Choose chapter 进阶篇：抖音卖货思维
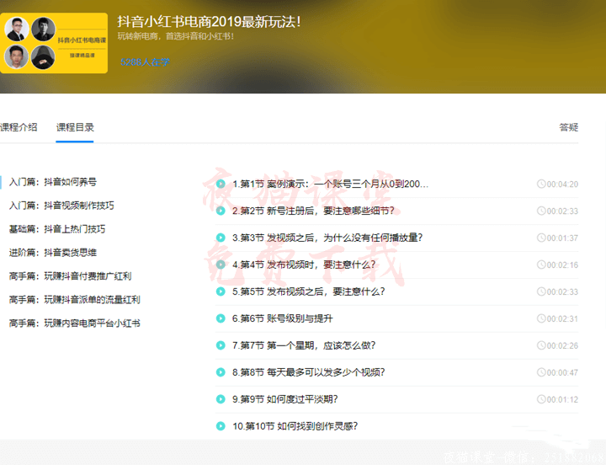606x465 pixels. point(53,253)
